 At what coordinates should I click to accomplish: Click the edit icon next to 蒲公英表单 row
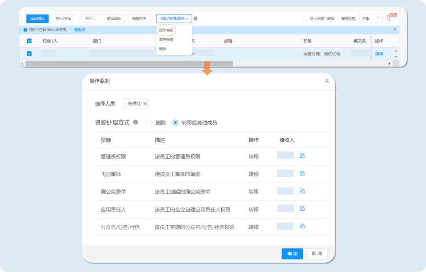[x=301, y=191]
